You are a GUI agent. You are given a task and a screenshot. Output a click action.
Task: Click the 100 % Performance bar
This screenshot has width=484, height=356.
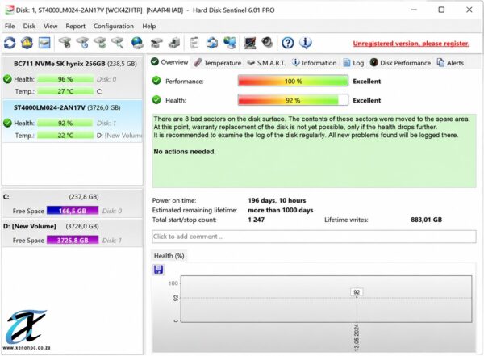(293, 82)
